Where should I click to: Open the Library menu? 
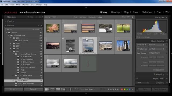(x=12, y=5)
